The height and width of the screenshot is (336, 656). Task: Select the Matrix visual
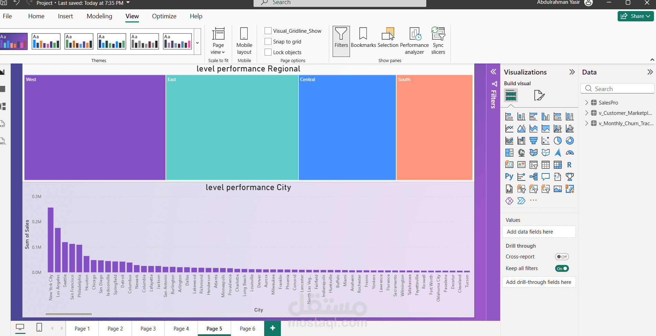tap(558, 165)
